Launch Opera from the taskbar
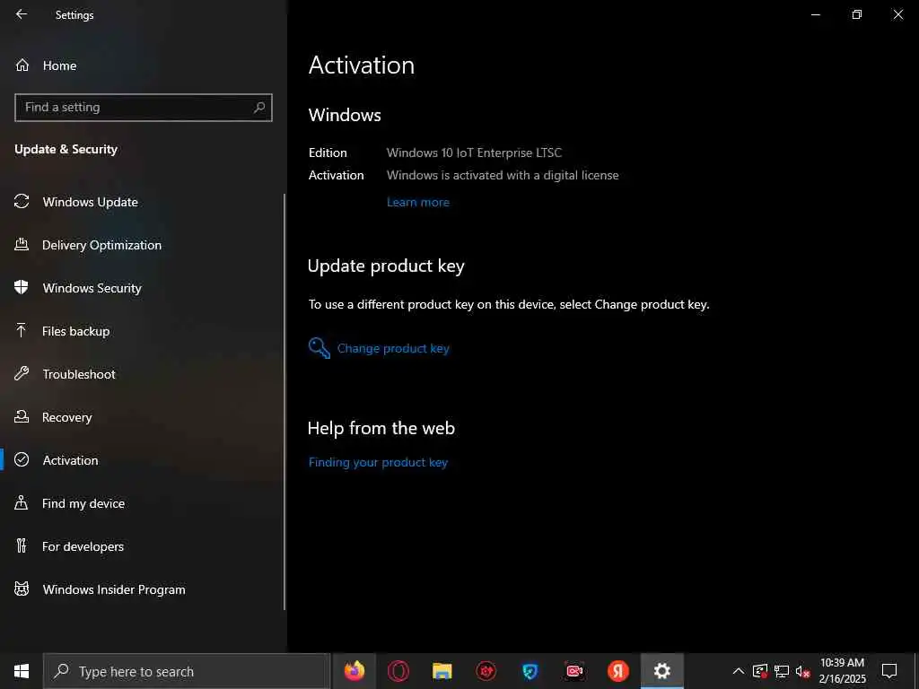919x689 pixels. pos(398,671)
